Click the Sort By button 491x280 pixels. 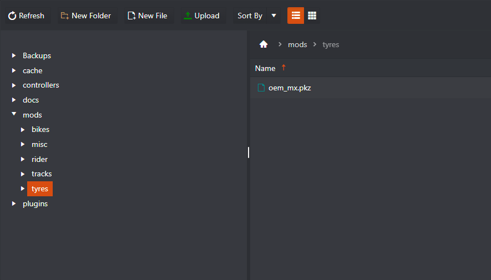click(x=250, y=16)
